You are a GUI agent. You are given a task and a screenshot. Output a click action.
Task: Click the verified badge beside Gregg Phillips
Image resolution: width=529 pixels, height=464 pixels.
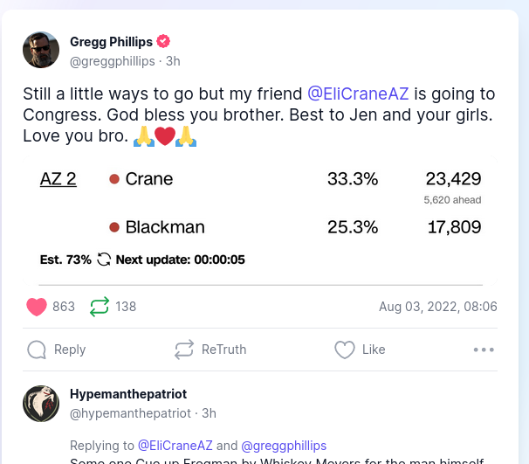[x=163, y=42]
